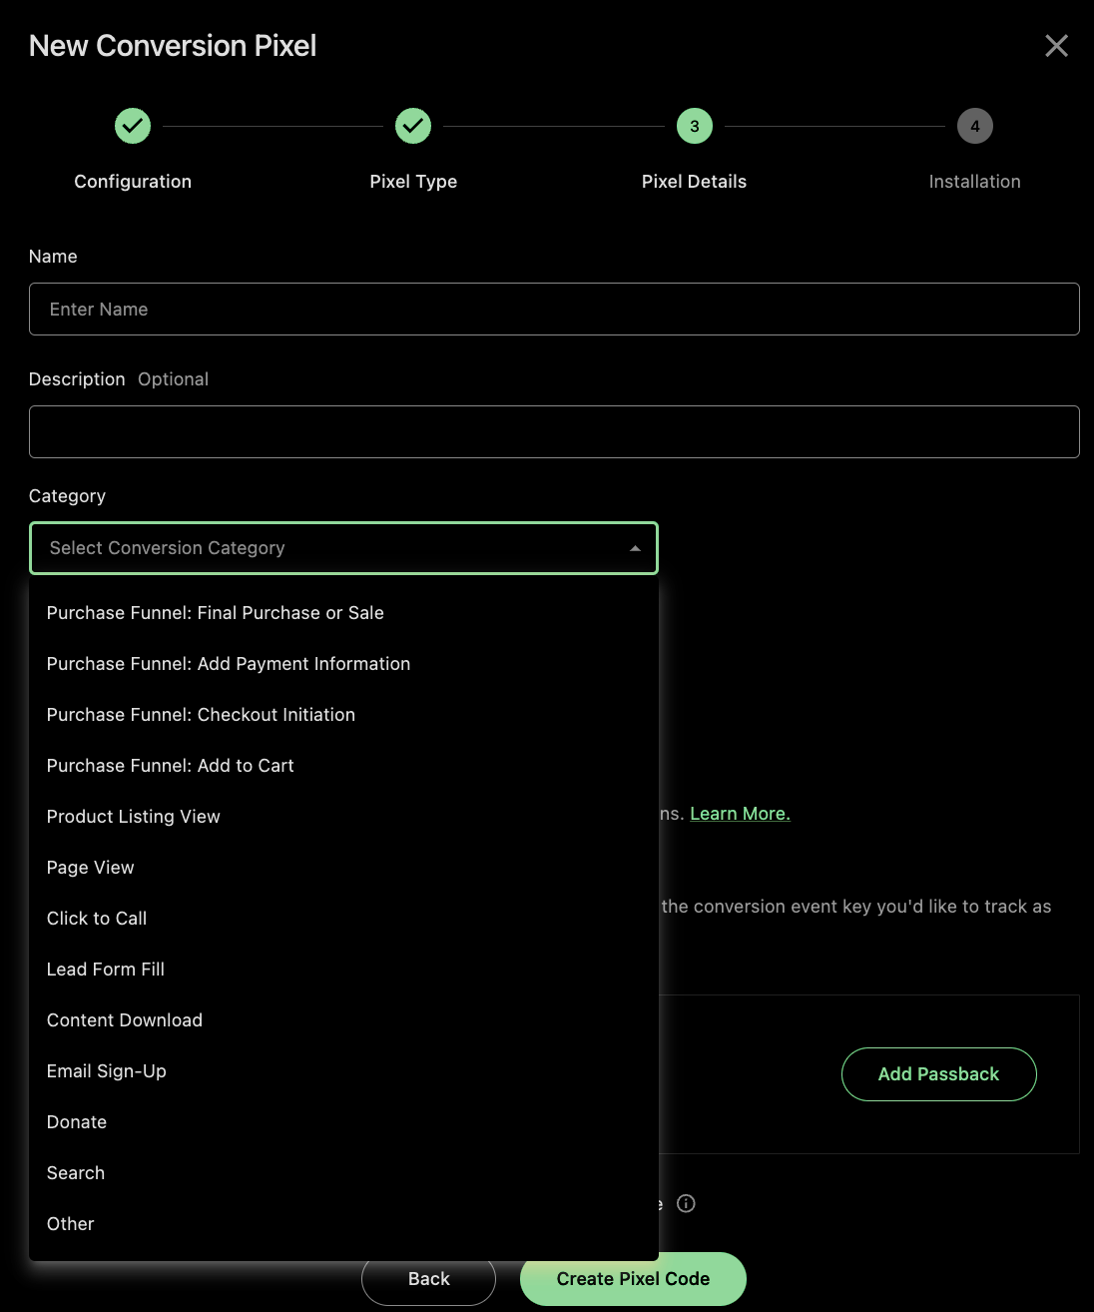Click the Add Passback button
Screen dimensions: 1094x1312
[x=938, y=1074]
